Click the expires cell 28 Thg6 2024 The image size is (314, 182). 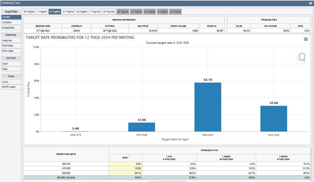coord(110,31)
